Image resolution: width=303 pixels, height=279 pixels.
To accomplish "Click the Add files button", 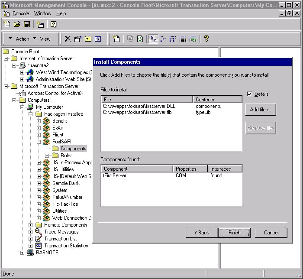I will [x=261, y=110].
